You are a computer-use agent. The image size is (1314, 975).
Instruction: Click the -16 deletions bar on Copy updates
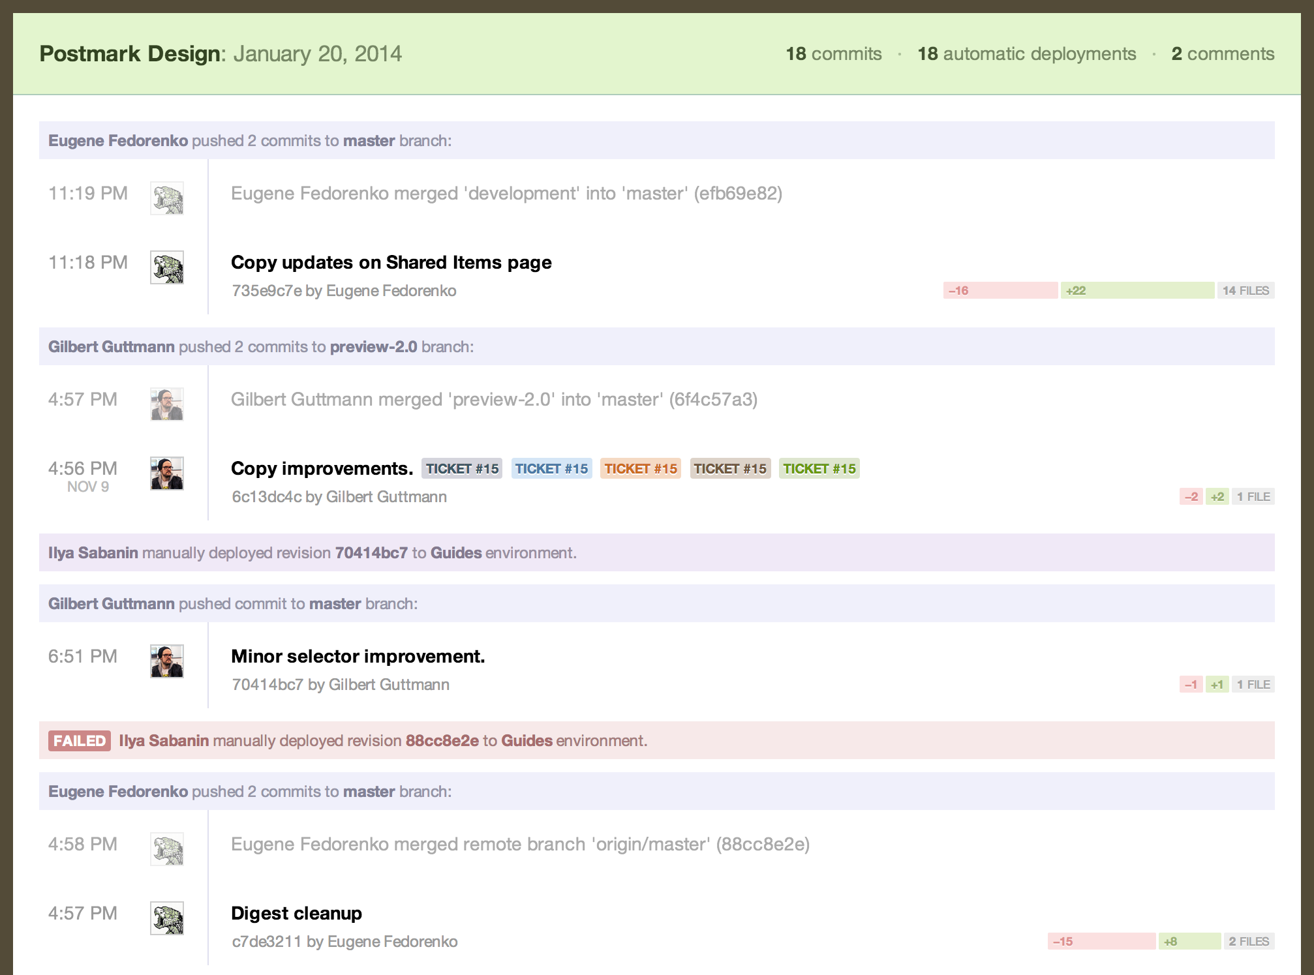click(x=1000, y=291)
